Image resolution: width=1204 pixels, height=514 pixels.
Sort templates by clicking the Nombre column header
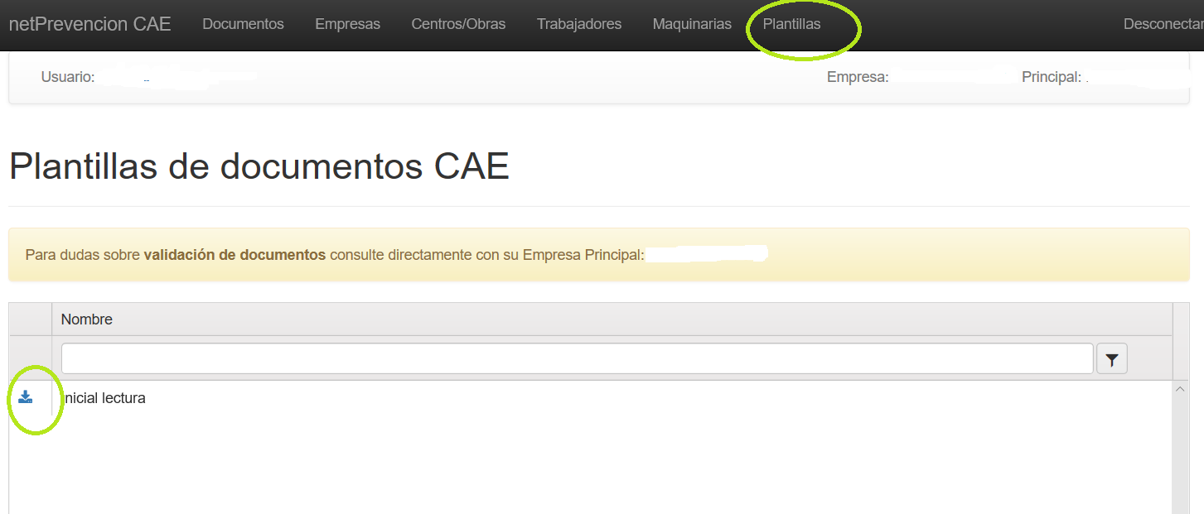tap(86, 319)
